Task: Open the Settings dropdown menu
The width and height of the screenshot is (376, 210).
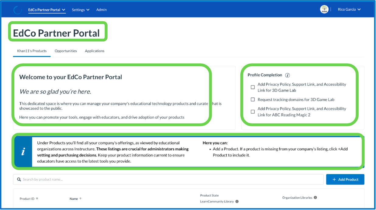Action: 81,10
